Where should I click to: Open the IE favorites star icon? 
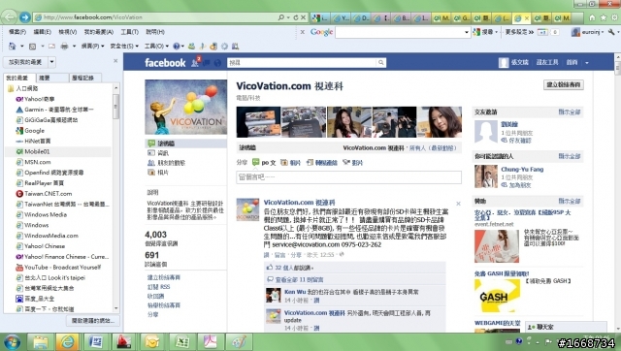(604, 17)
